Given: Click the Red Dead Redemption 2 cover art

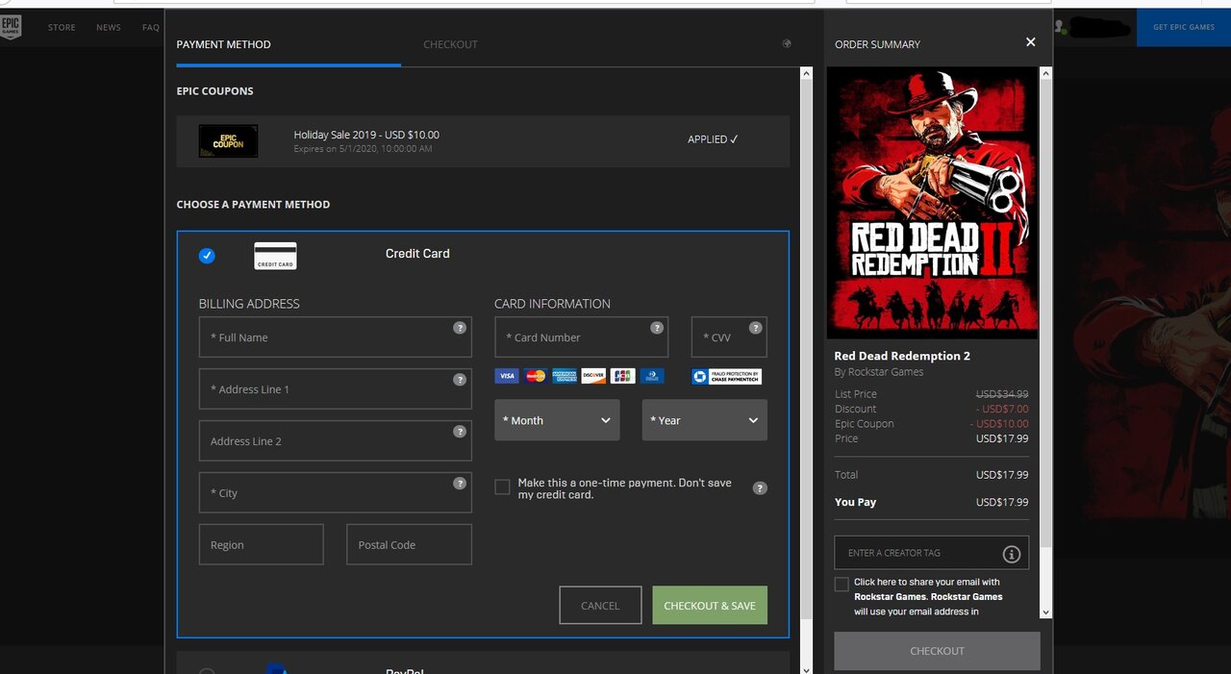Looking at the screenshot, I should [932, 202].
